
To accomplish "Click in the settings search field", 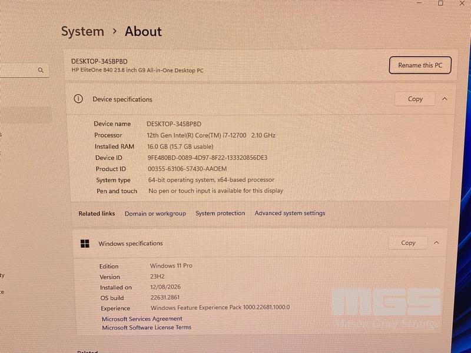I will [24, 70].
